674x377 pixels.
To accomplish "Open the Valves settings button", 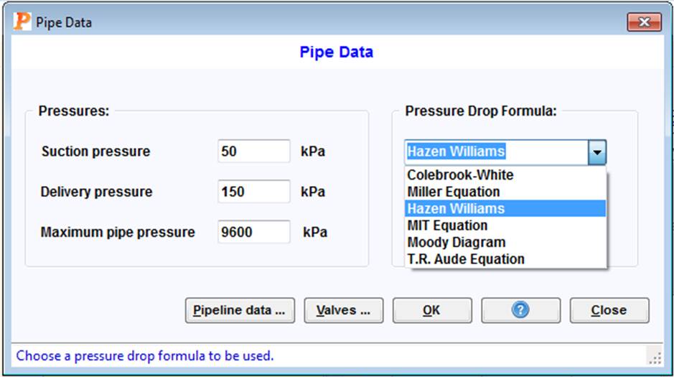I will pos(343,310).
